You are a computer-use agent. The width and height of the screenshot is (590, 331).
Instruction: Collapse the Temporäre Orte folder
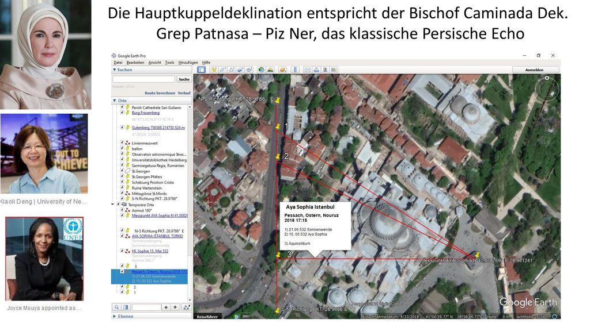coord(113,205)
